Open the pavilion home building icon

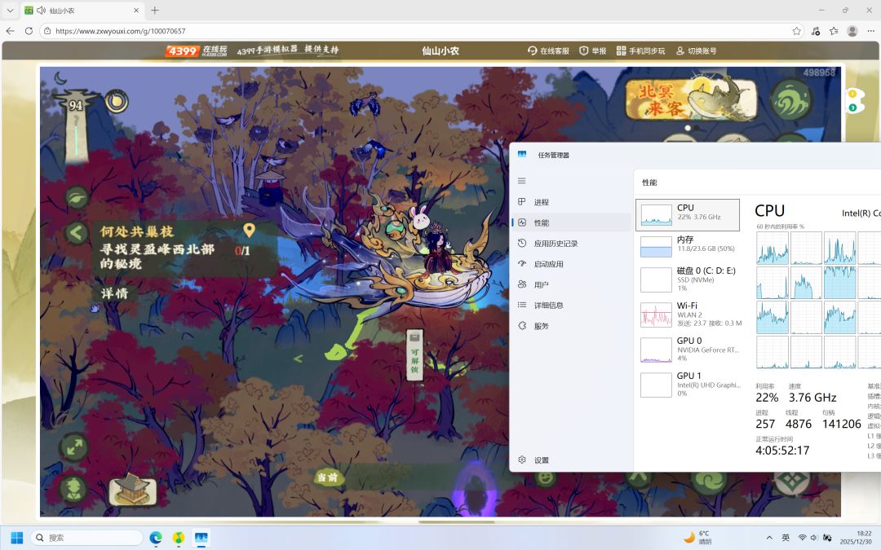click(132, 488)
